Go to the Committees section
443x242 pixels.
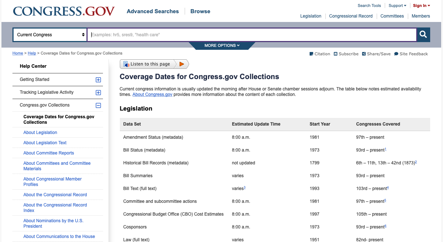click(x=392, y=16)
